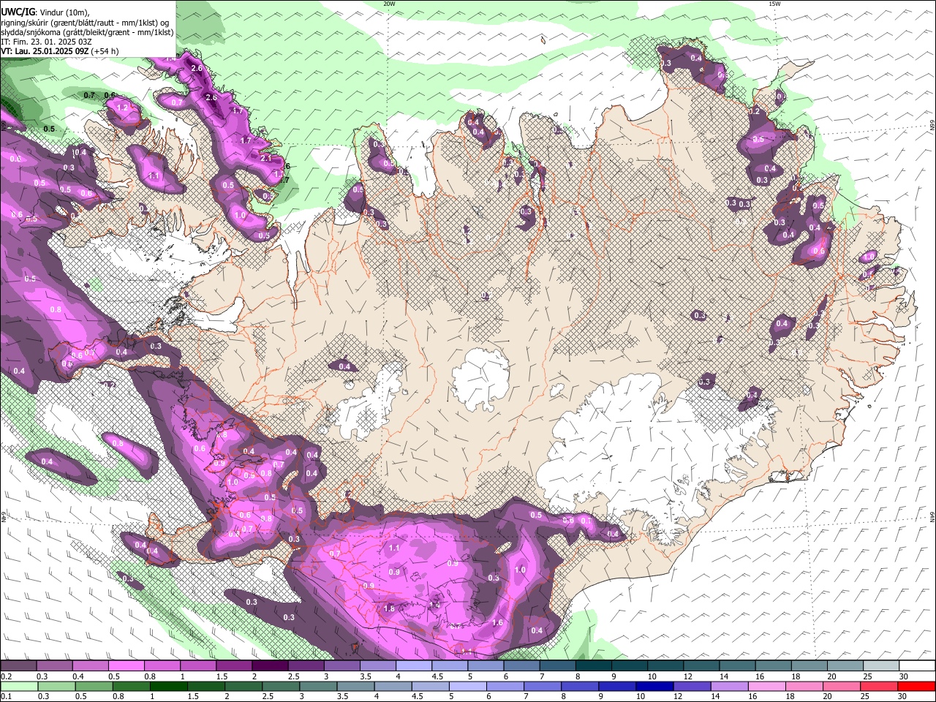Click the '0.2' label in the top legend row
936x702 pixels.
[6, 676]
